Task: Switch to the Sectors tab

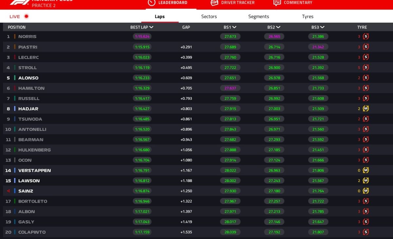Action: (x=209, y=16)
